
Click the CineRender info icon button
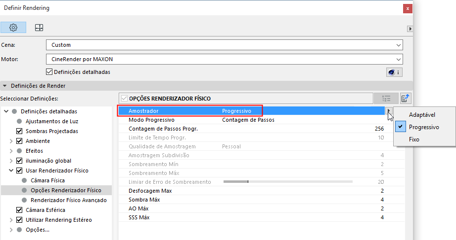tap(394, 72)
